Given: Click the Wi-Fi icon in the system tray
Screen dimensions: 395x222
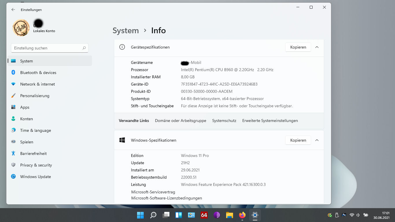Looking at the screenshot, I should click(x=352, y=215).
